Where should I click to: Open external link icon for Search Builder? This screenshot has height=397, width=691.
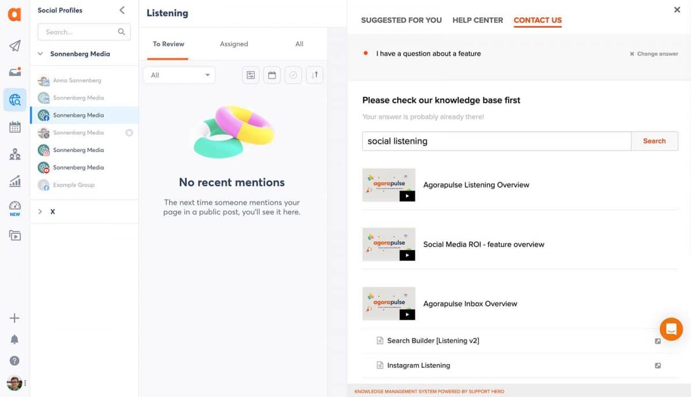658,341
